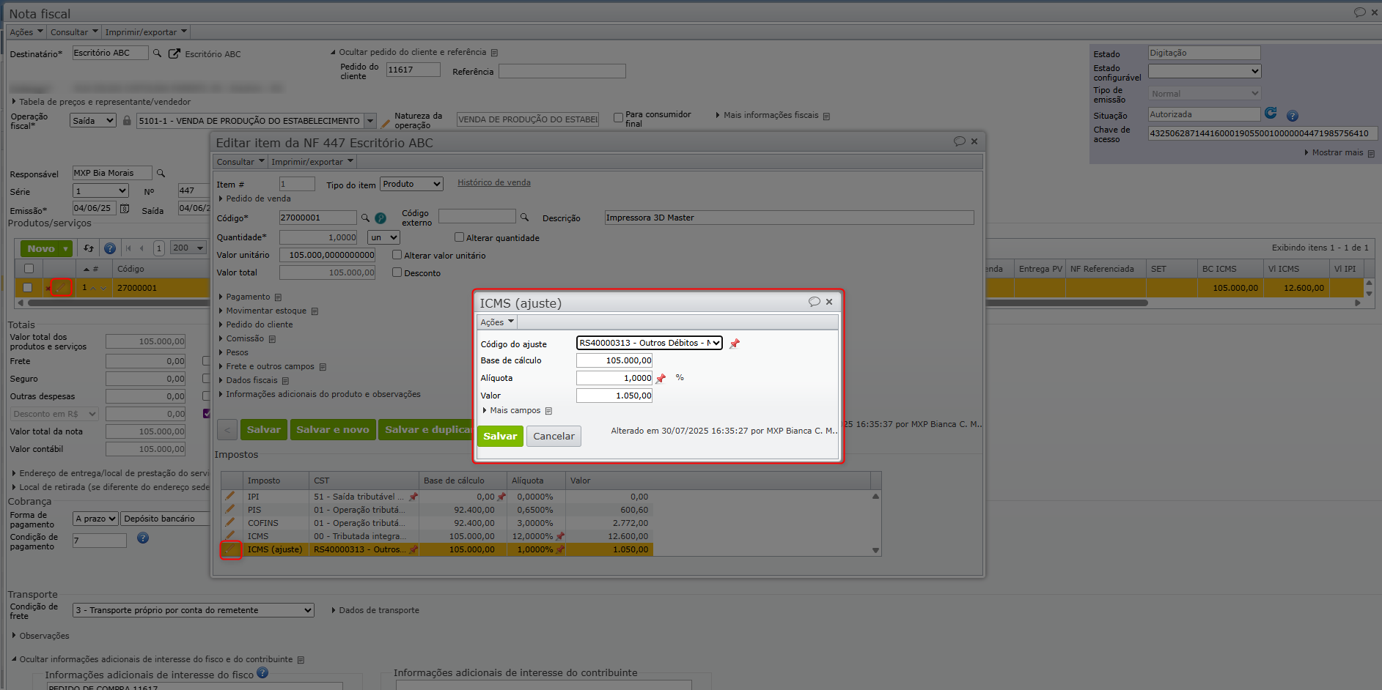Click the pin icon next to Alíquota field

pos(661,379)
